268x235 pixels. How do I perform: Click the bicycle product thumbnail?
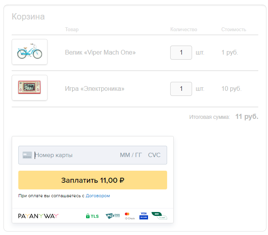point(30,52)
